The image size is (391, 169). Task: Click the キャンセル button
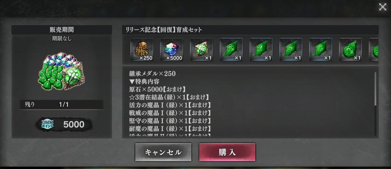[x=163, y=152]
